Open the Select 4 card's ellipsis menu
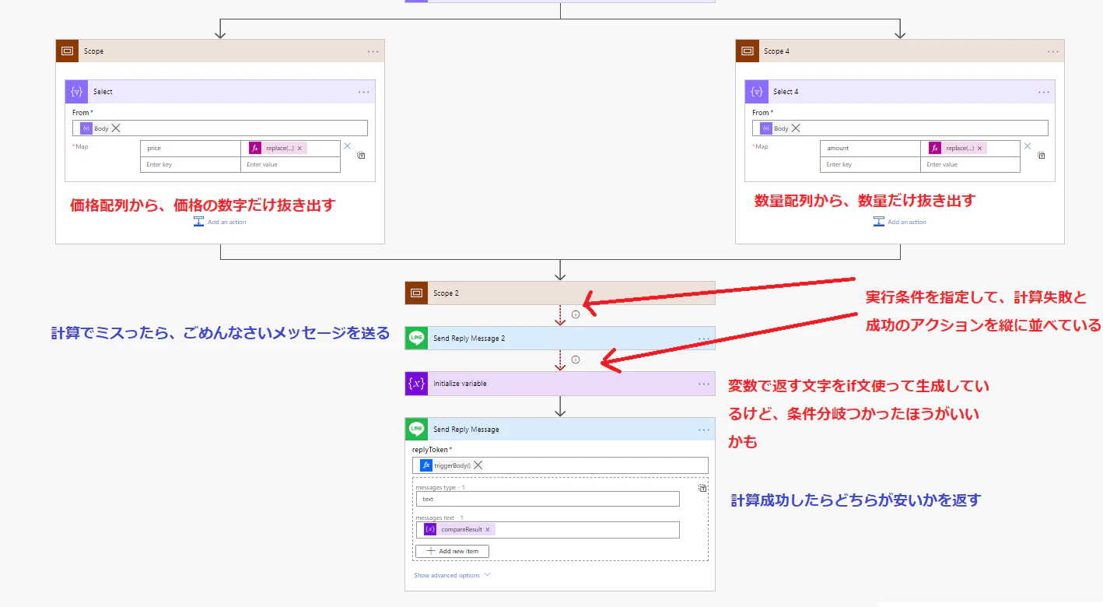Viewport: 1103px width, 607px height. 1044,92
